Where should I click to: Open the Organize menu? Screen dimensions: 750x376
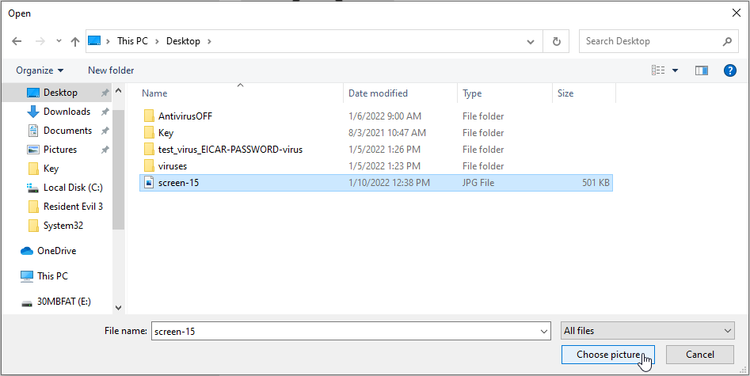click(x=40, y=70)
